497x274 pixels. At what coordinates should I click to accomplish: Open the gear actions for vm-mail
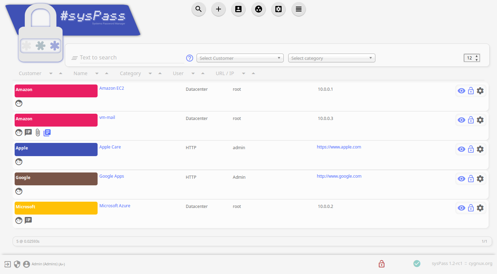coord(480,120)
